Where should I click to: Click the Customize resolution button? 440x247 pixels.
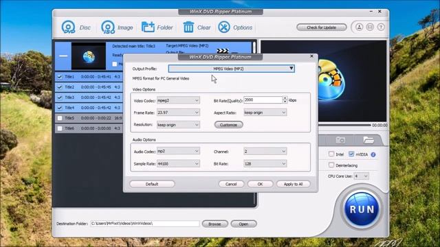(x=229, y=125)
